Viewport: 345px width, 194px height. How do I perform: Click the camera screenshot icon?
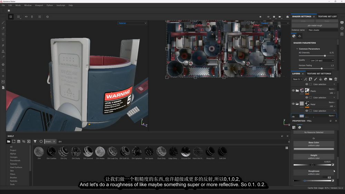pos(287,17)
